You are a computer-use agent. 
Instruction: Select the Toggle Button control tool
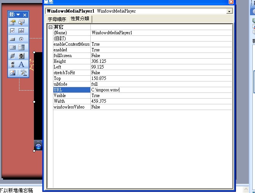(x=13, y=56)
